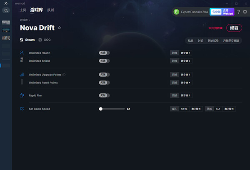Open the third game thumbnail in sidebar
The height and width of the screenshot is (170, 250).
coord(6,38)
